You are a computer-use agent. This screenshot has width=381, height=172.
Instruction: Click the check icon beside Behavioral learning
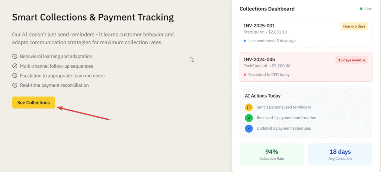15,57
